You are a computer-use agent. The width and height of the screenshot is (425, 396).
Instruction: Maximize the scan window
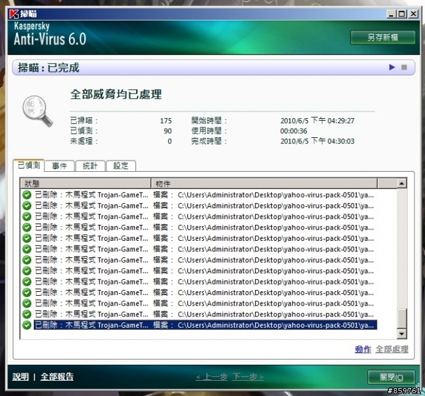tap(402, 14)
